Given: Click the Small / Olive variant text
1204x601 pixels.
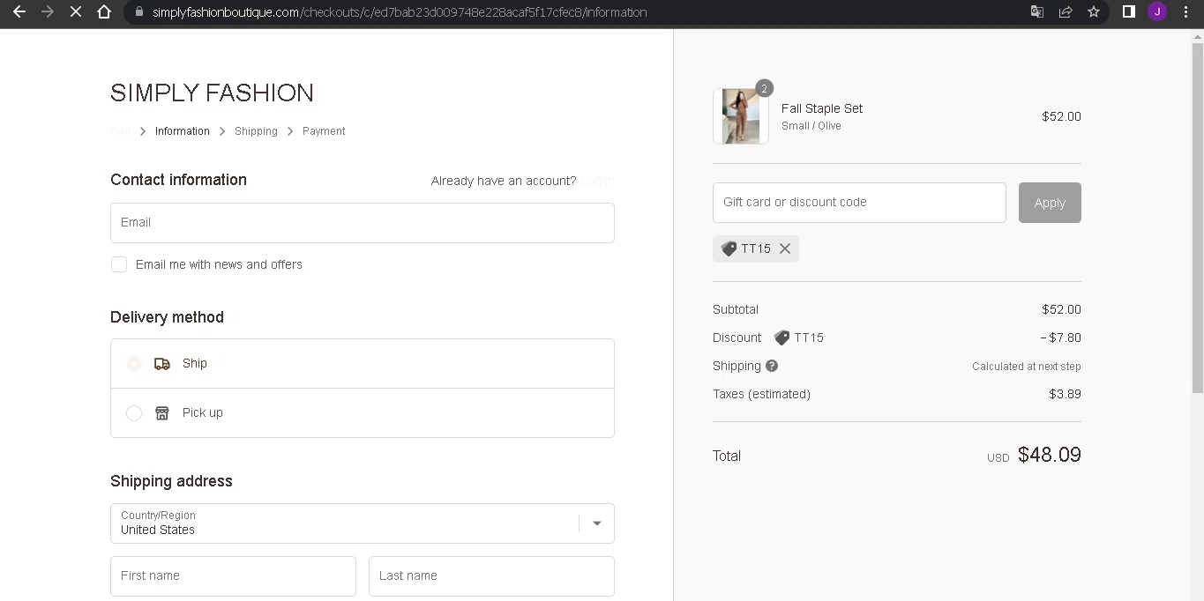Looking at the screenshot, I should coord(811,126).
